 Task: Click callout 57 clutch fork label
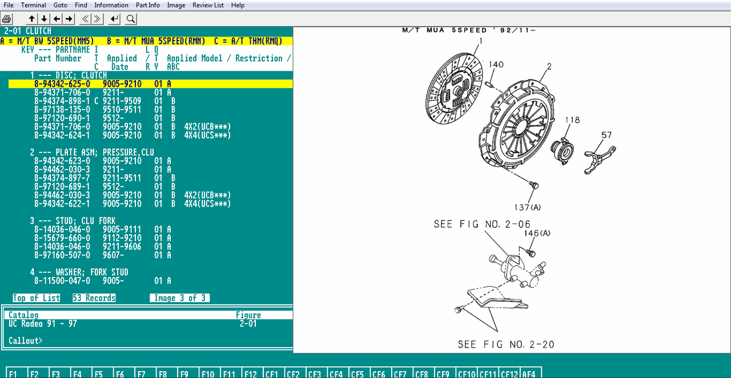[607, 135]
